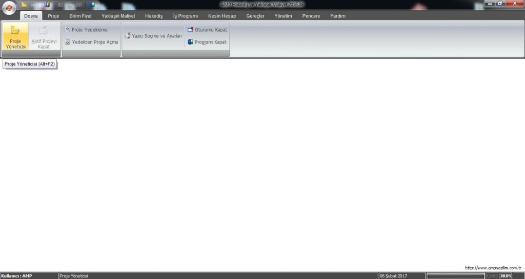The height and width of the screenshot is (279, 525).
Task: Open Yedekten Proje Açma restore option
Action: point(67,42)
